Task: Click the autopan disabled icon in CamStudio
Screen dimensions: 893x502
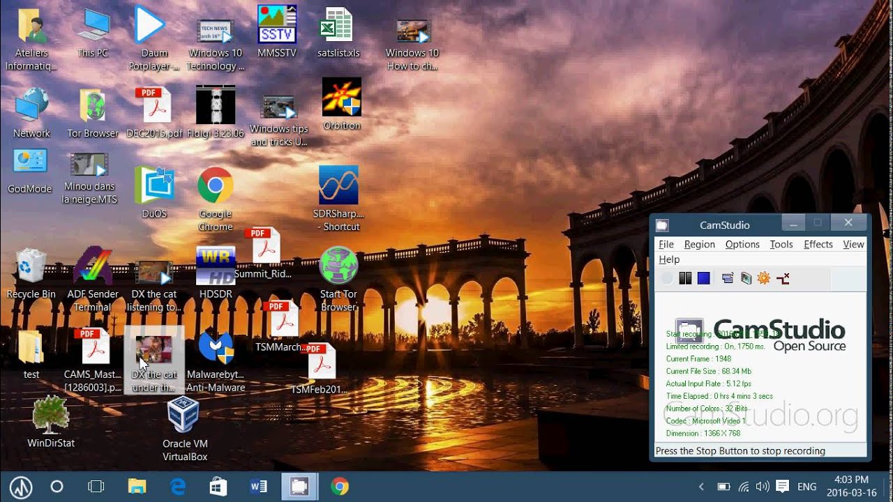Action: (x=783, y=278)
